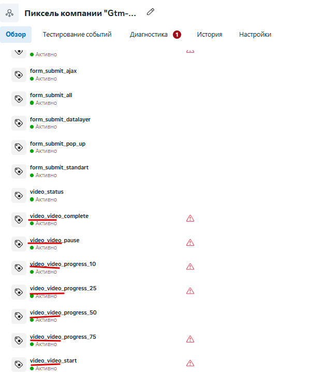Screen dimensions: 309x377
Task: Open the form_submit_all event
Action: pos(51,95)
